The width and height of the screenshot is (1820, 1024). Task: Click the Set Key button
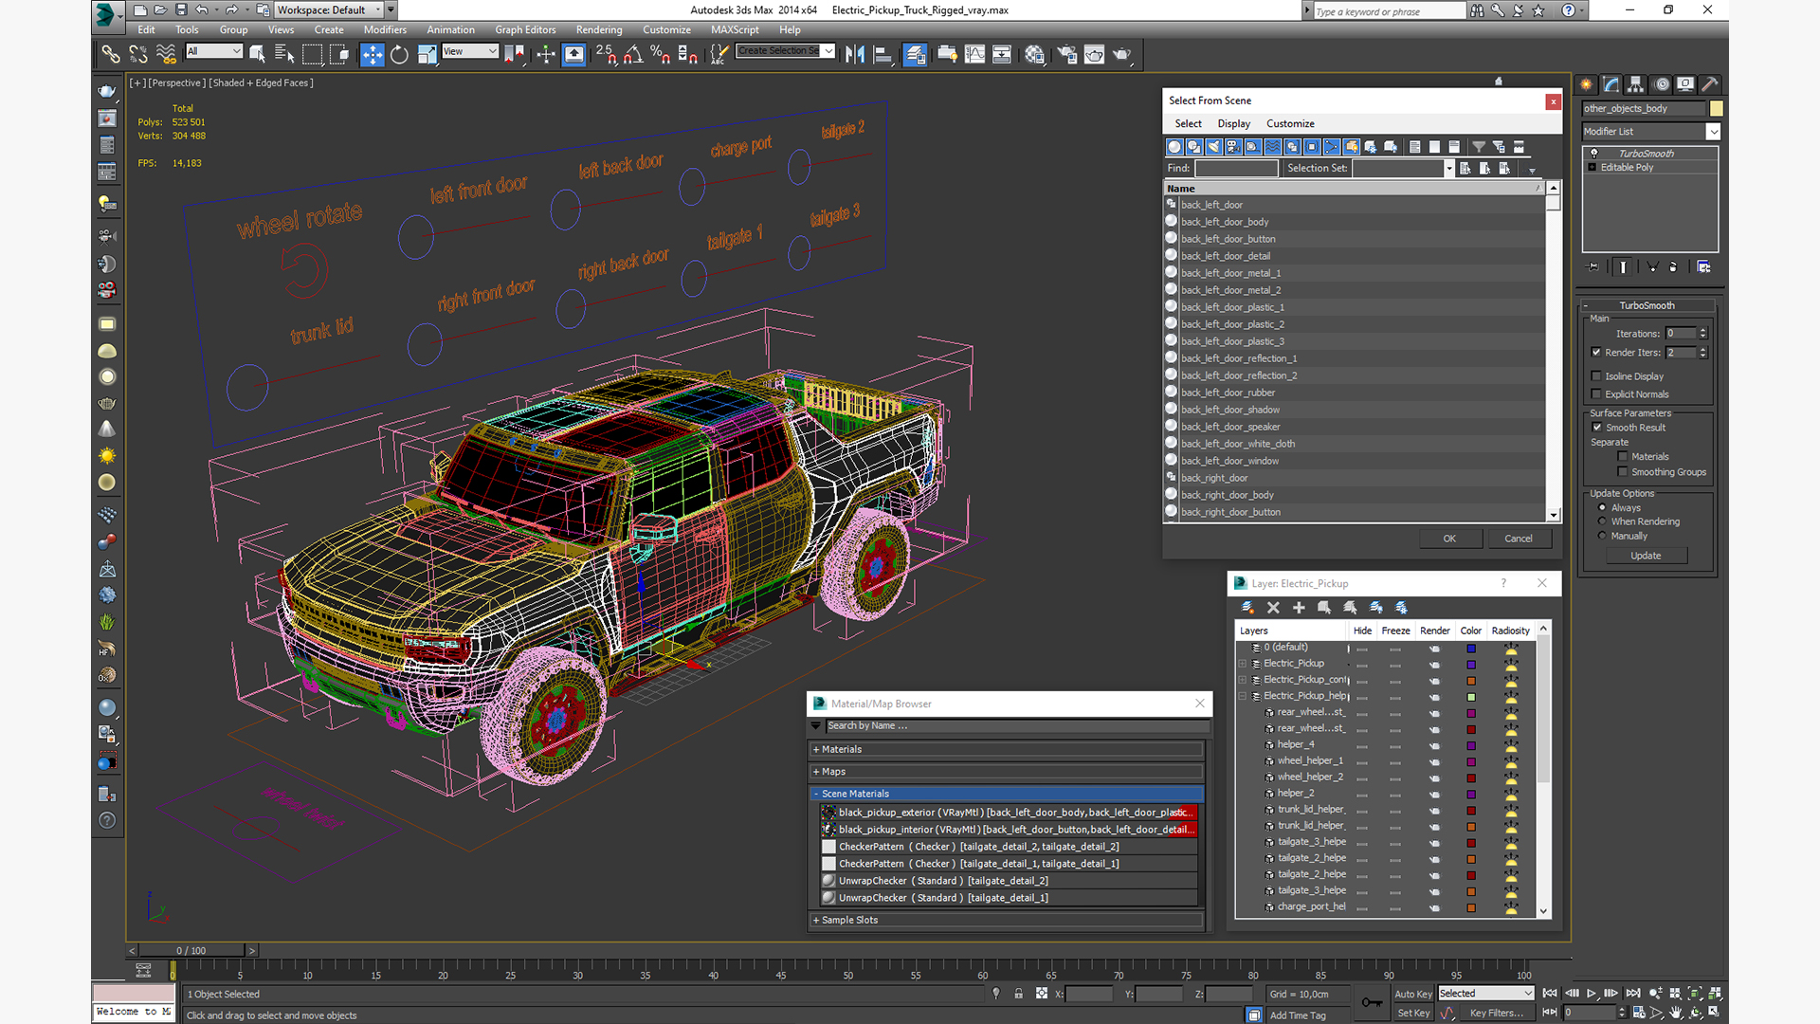(x=1412, y=1013)
